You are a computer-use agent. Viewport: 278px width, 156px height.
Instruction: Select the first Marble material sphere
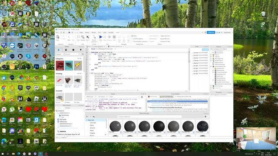coord(116,126)
